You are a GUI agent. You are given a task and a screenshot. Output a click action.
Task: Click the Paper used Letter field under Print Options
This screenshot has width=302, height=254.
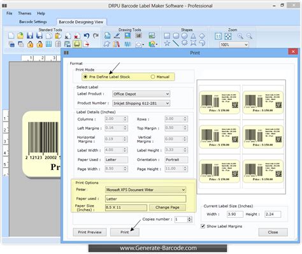click(x=145, y=199)
